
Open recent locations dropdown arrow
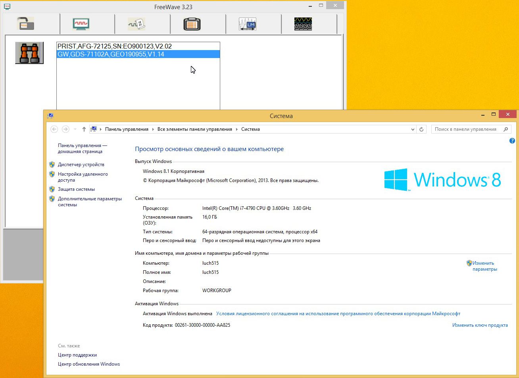click(x=75, y=130)
